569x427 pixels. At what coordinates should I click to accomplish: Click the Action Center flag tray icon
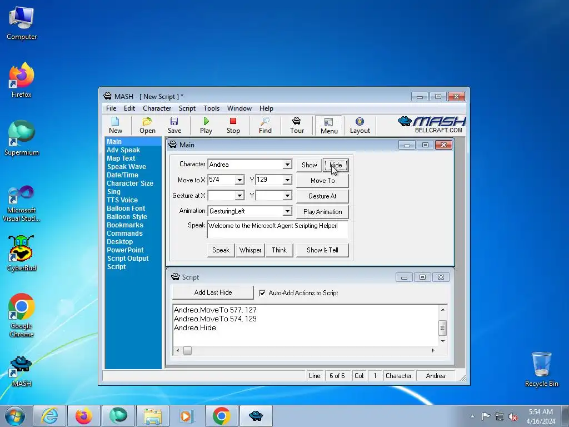tap(486, 416)
